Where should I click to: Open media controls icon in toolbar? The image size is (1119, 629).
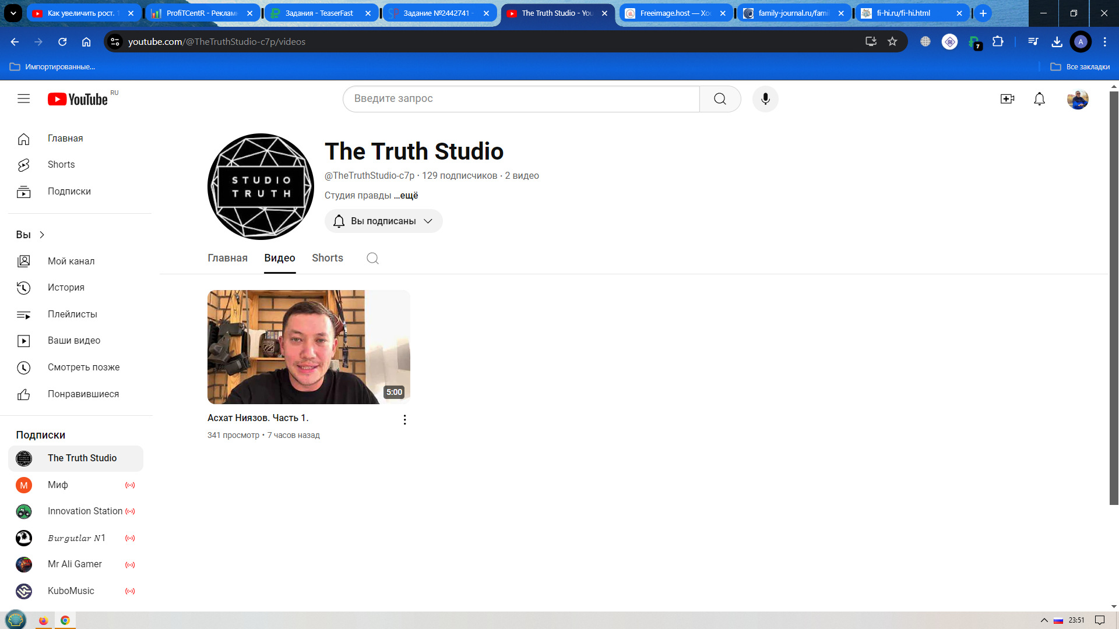click(1033, 42)
